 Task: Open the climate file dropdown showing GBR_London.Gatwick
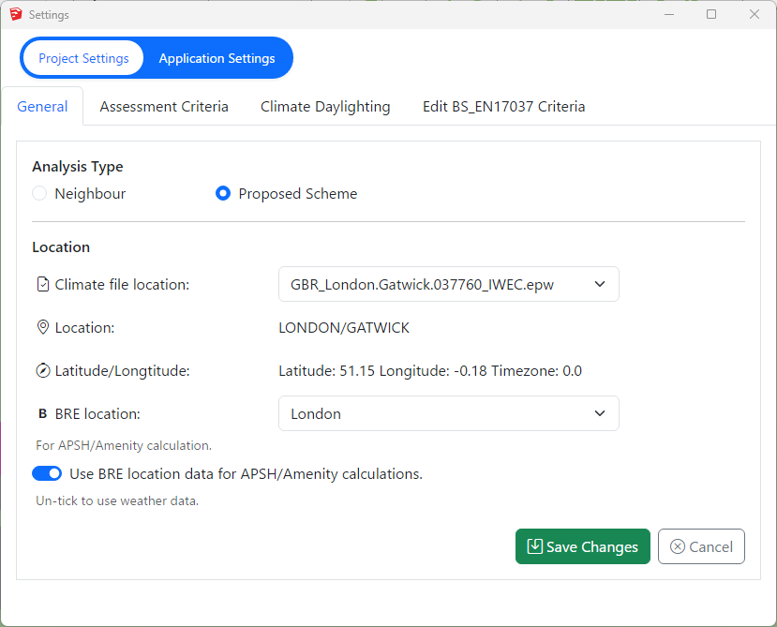pos(448,283)
